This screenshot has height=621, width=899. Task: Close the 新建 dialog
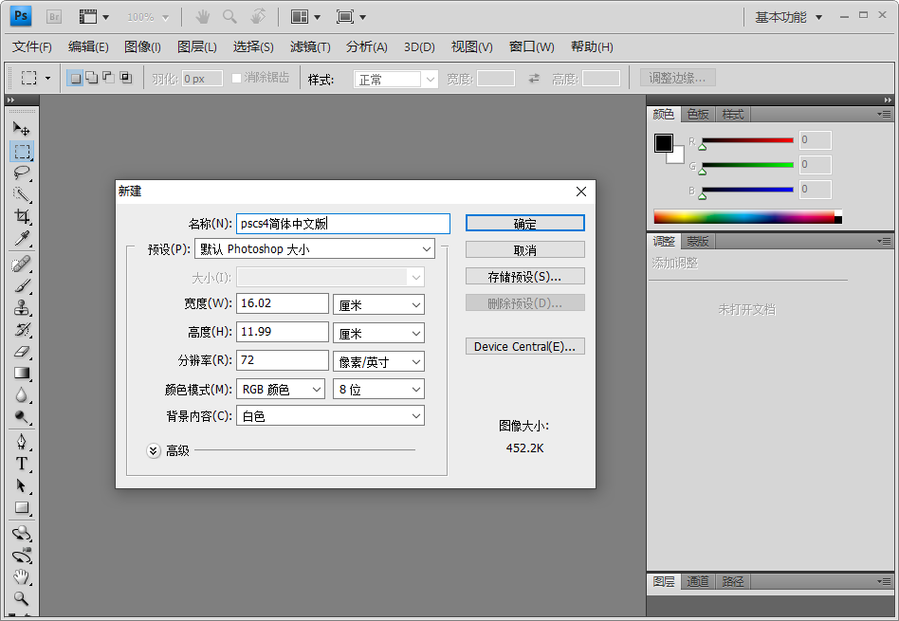(581, 192)
